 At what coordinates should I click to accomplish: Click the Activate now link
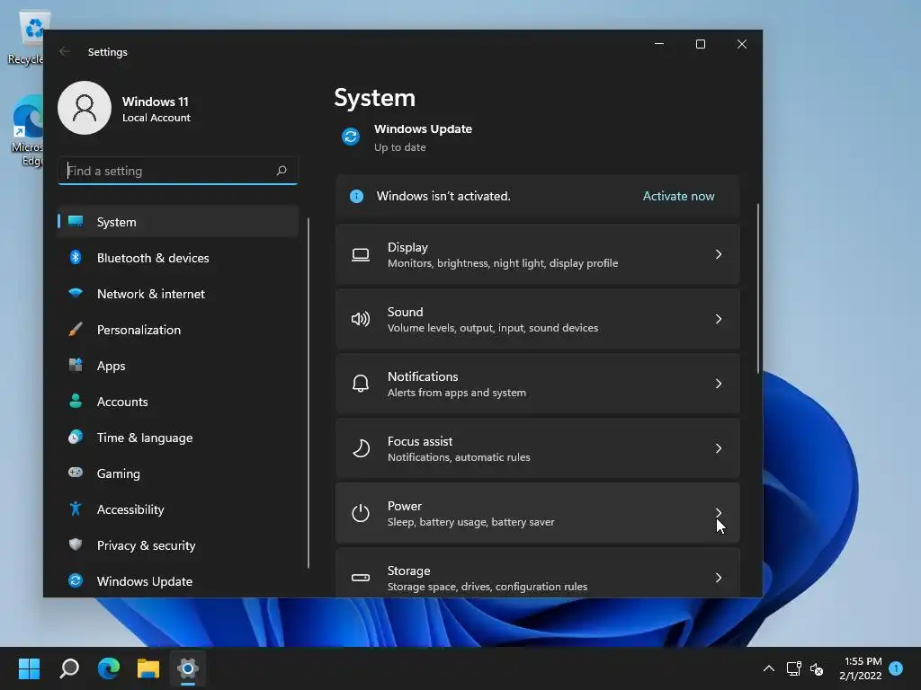pyautogui.click(x=678, y=196)
